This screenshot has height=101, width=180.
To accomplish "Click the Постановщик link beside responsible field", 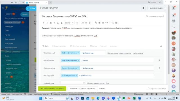I will pos(112,53).
